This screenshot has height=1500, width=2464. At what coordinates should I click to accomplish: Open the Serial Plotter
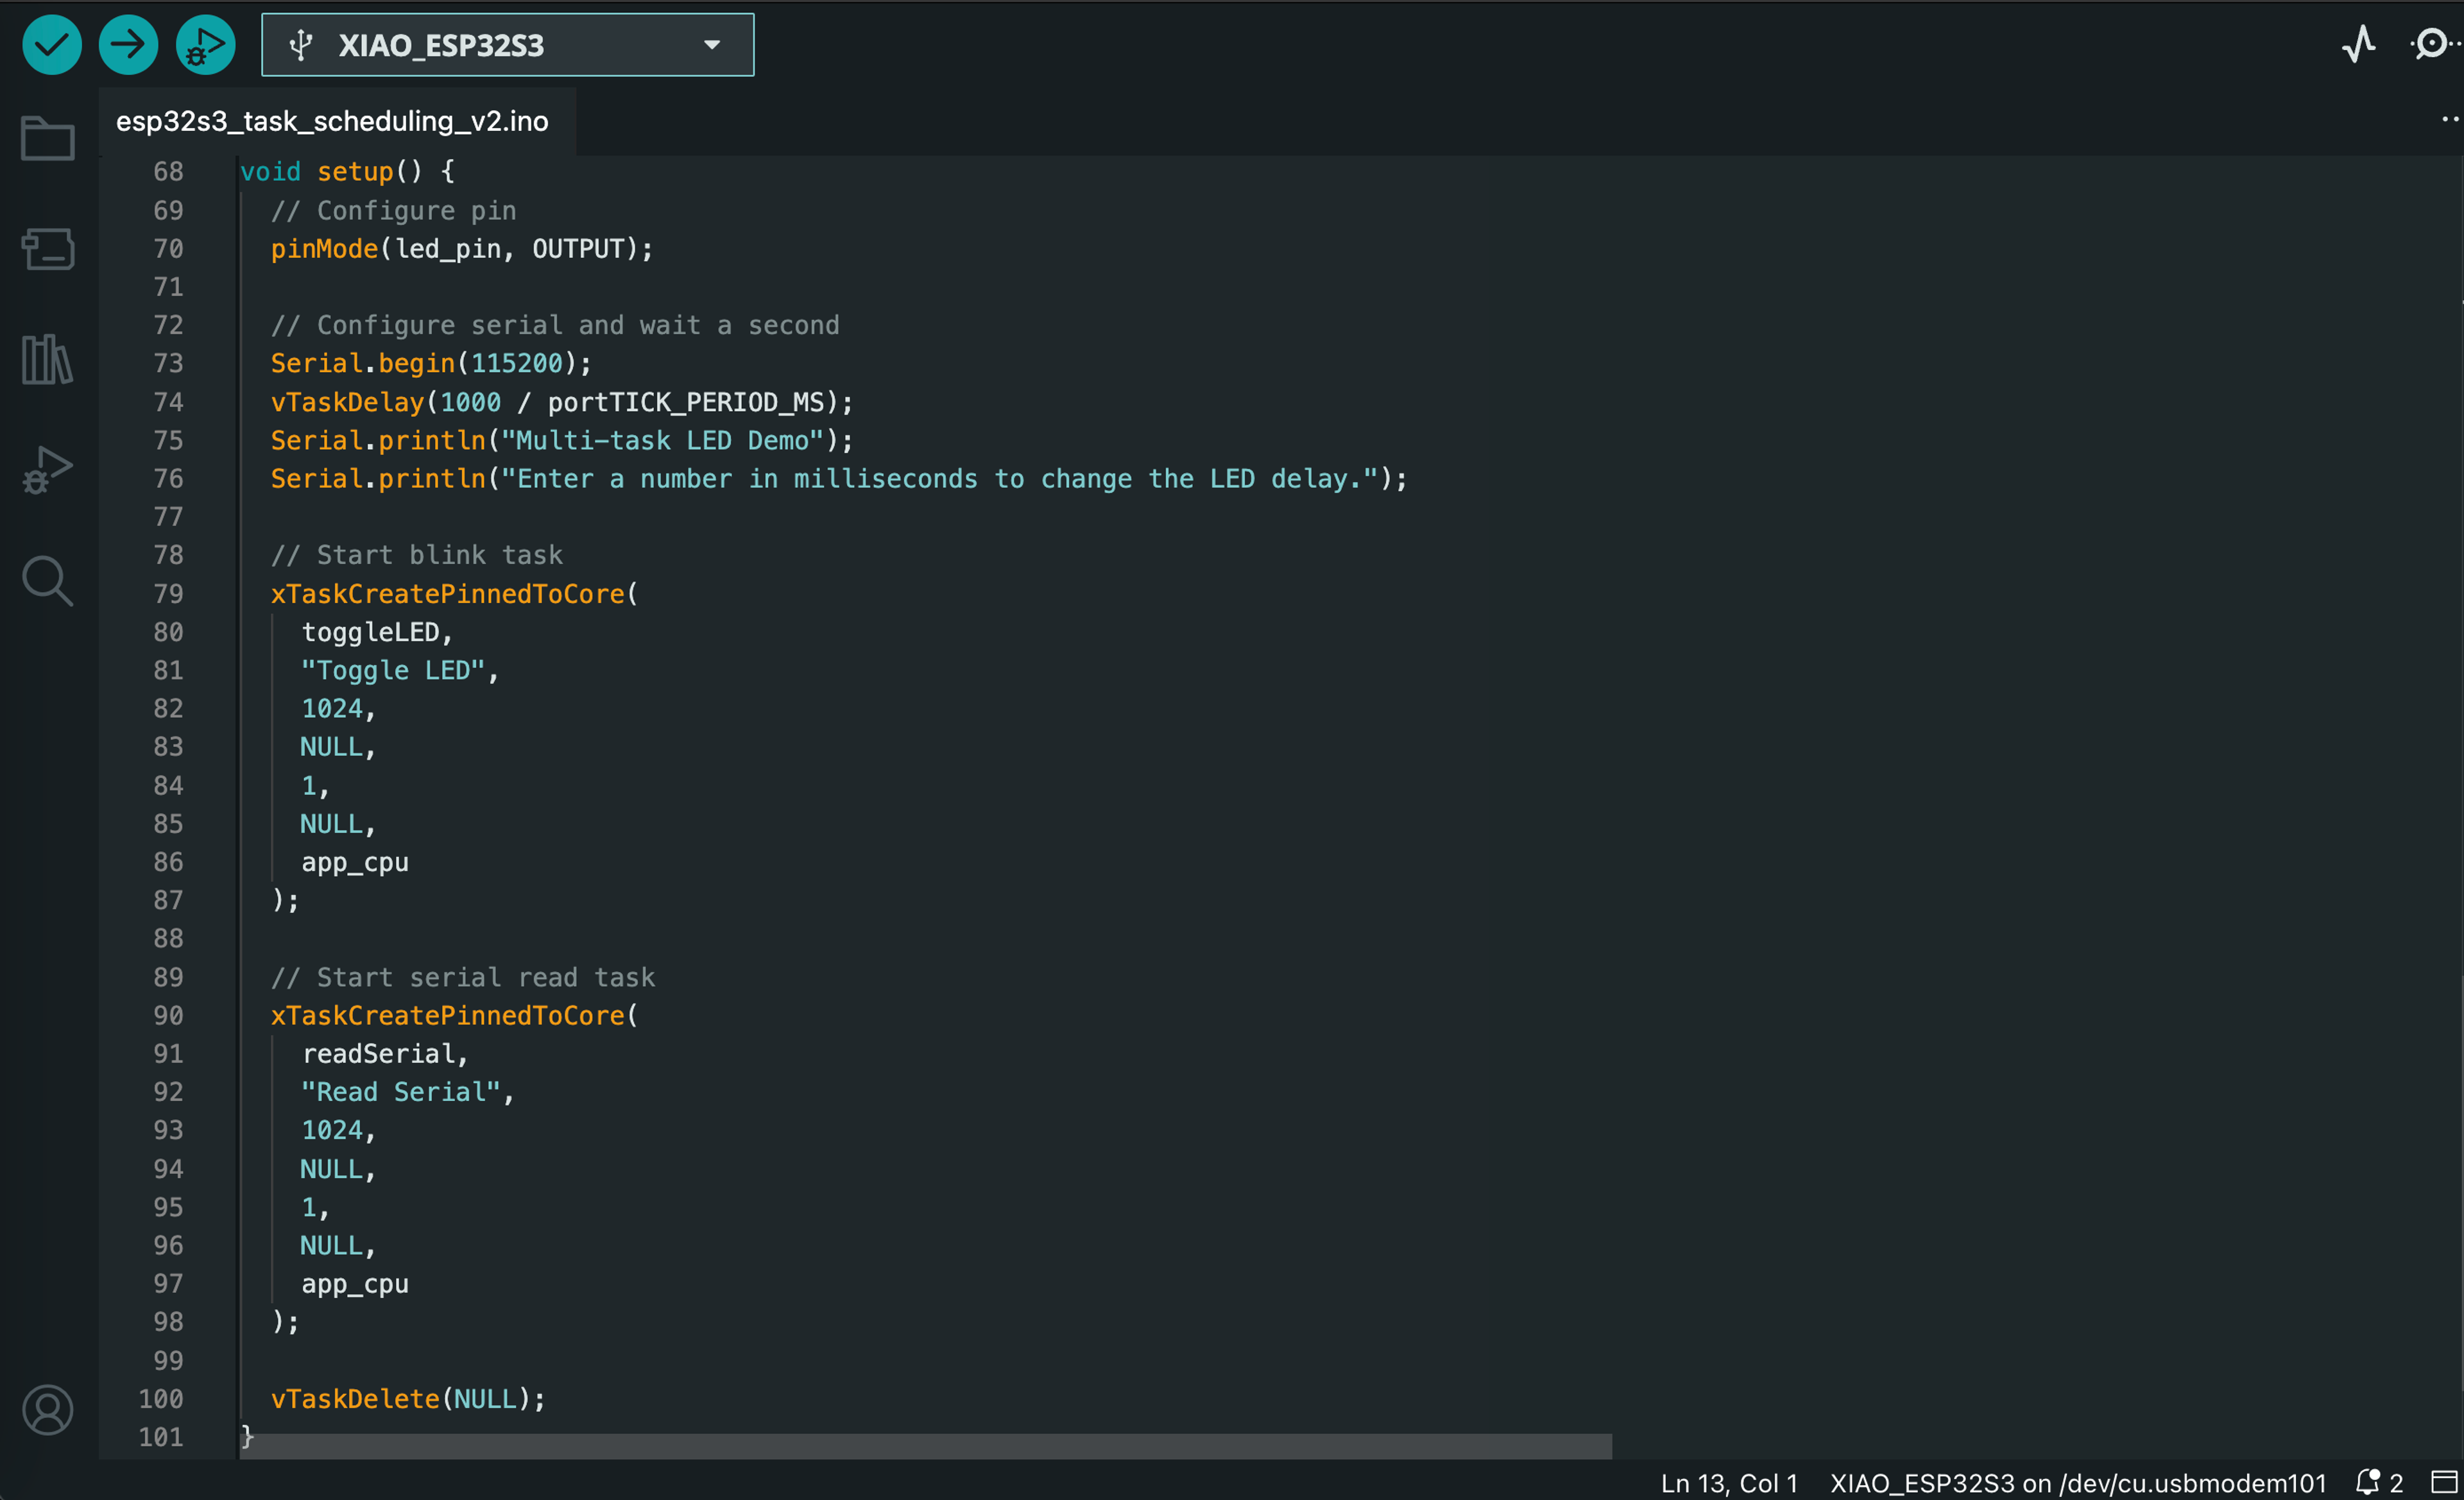pyautogui.click(x=2359, y=45)
